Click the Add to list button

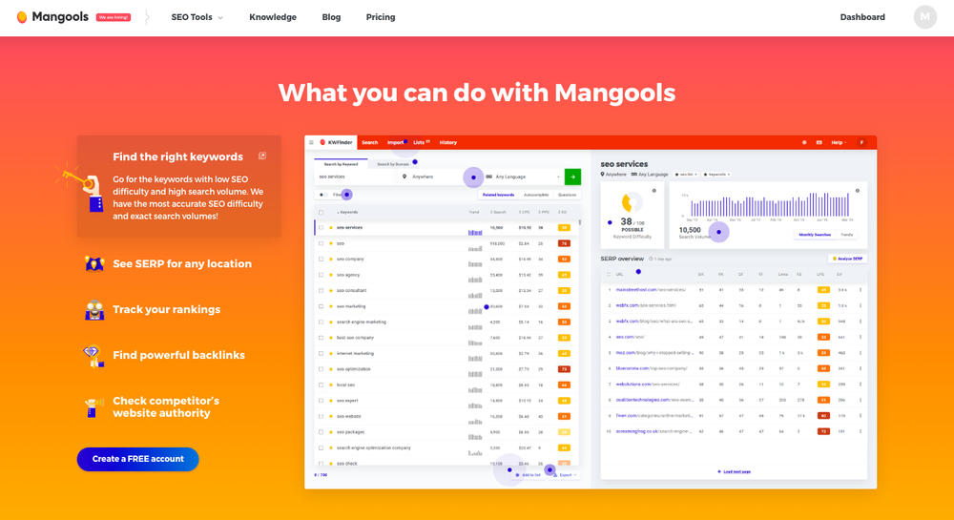[528, 475]
